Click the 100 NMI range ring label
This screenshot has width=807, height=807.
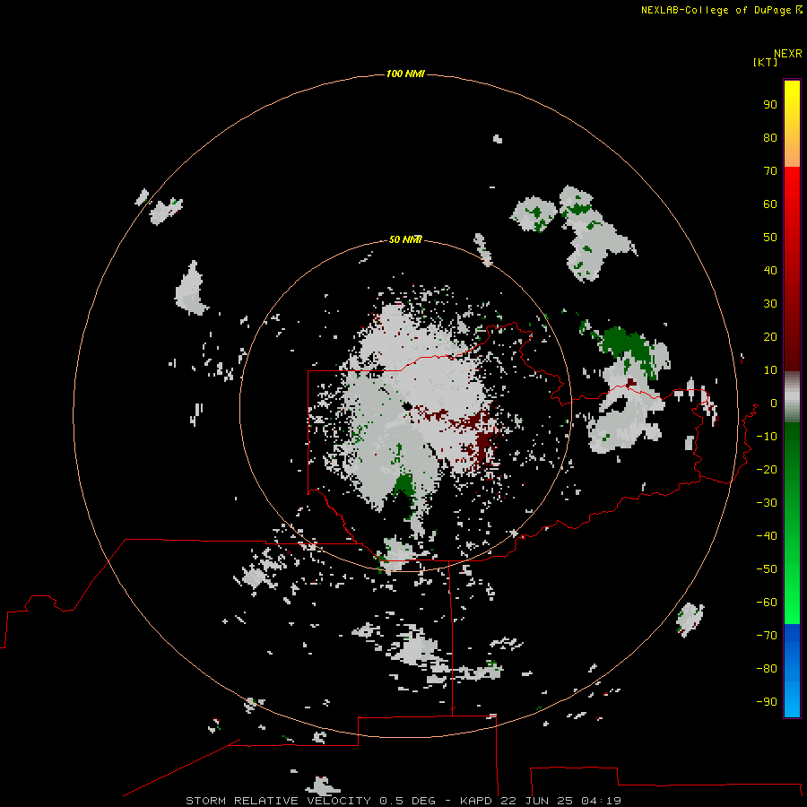point(405,74)
